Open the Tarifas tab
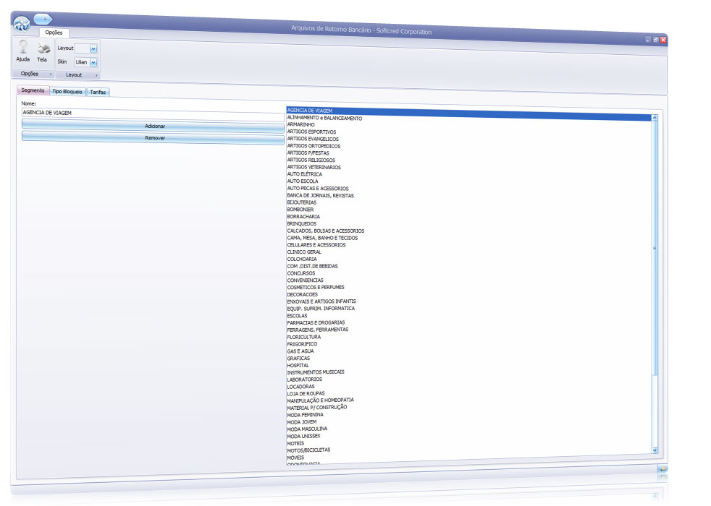 98,92
